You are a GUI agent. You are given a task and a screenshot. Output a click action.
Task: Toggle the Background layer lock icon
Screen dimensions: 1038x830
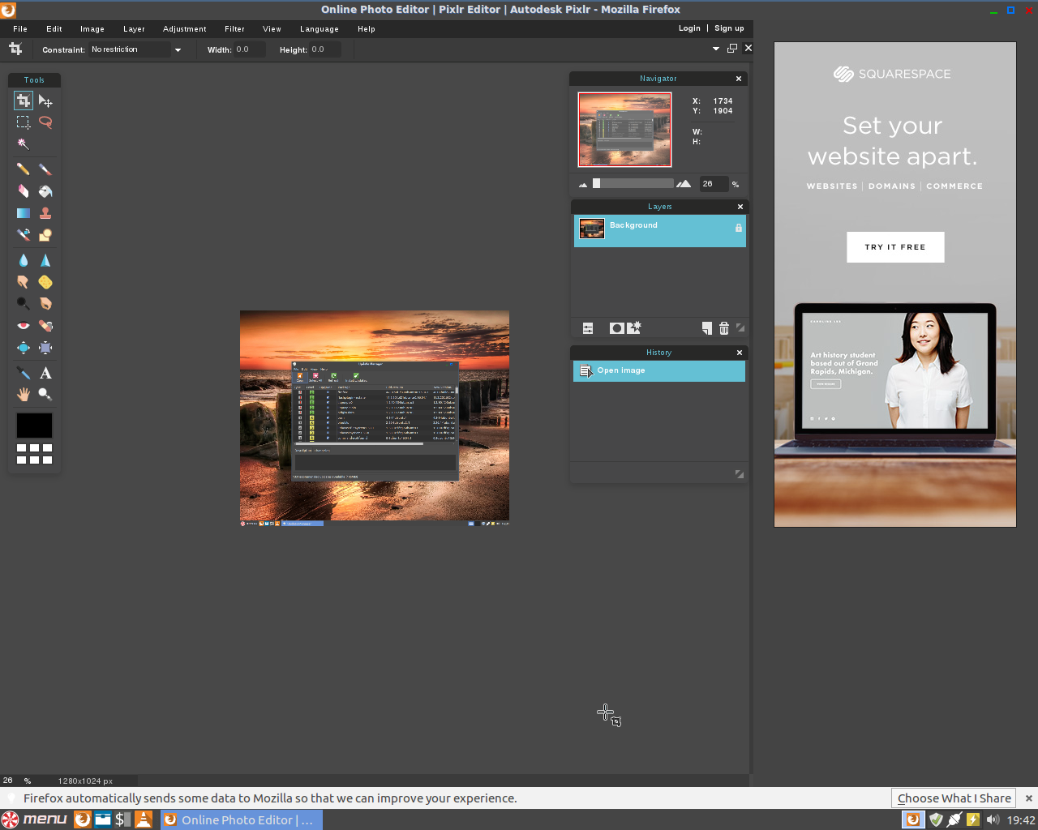pyautogui.click(x=739, y=228)
